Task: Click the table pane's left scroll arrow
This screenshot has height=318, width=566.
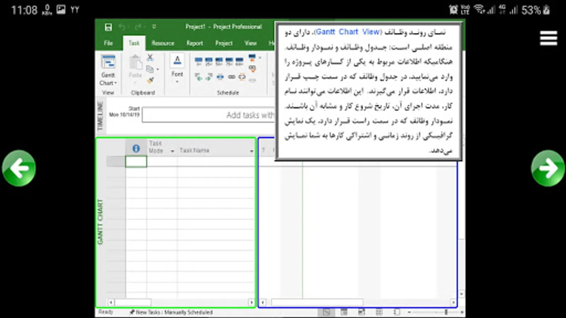Action: pos(111,302)
